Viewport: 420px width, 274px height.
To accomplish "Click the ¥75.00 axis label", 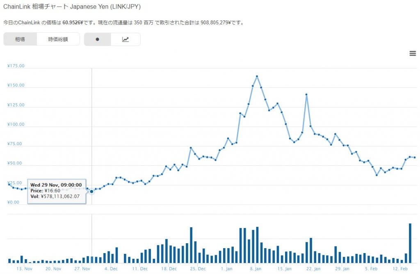I will [15, 144].
